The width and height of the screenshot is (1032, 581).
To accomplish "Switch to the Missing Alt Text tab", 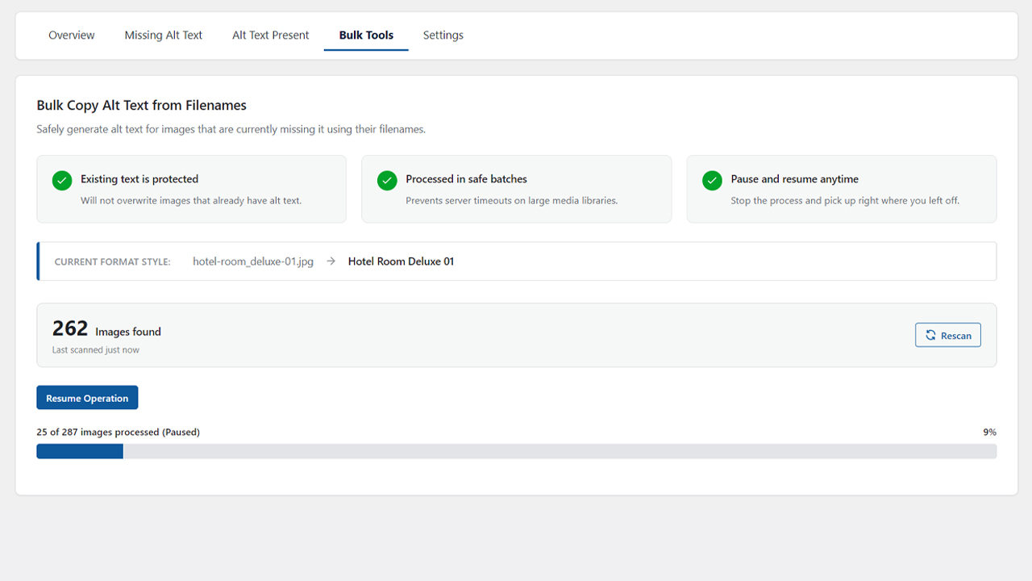I will 164,36.
